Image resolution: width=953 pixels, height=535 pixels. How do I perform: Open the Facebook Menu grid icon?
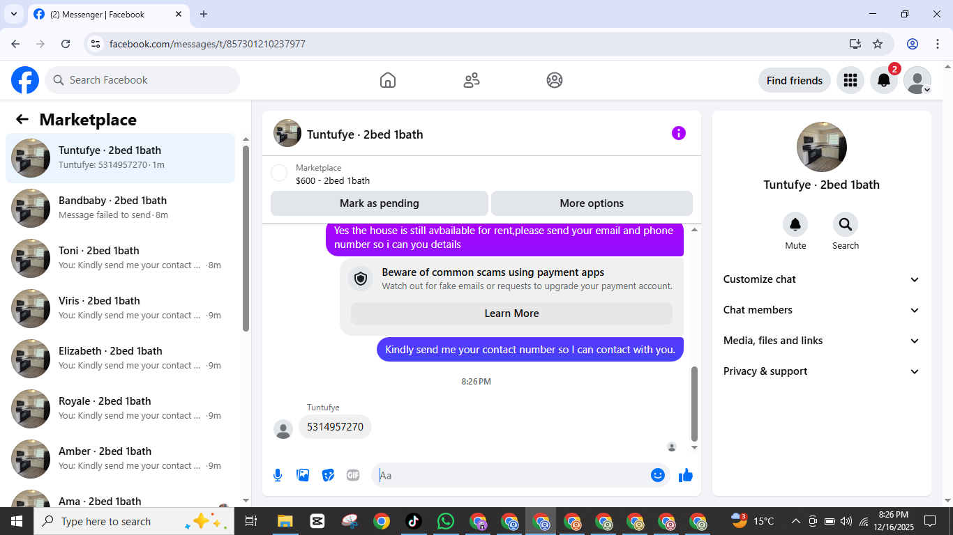(850, 80)
